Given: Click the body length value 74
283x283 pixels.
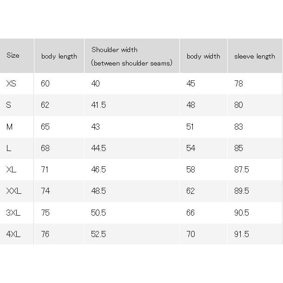Looking at the screenshot, I should [45, 191].
